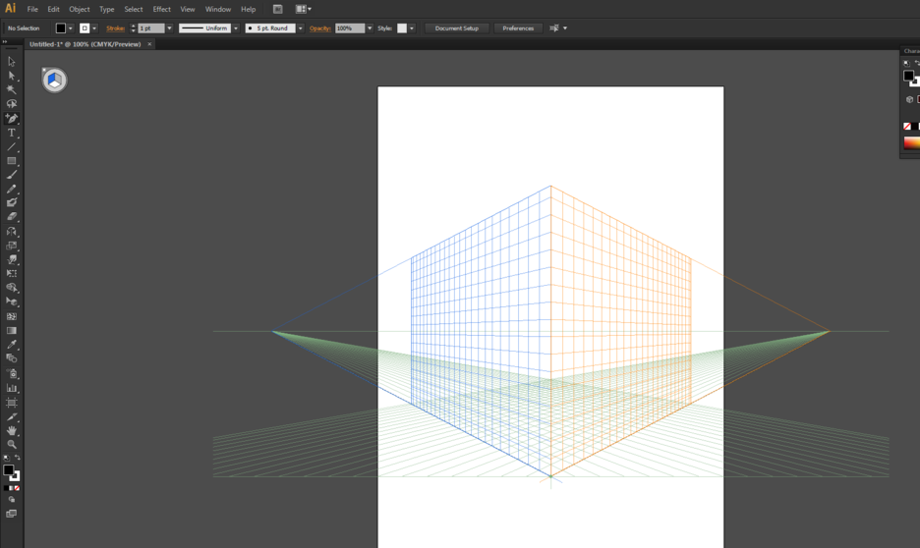
Task: Open the Stroke panel link
Action: pyautogui.click(x=115, y=28)
